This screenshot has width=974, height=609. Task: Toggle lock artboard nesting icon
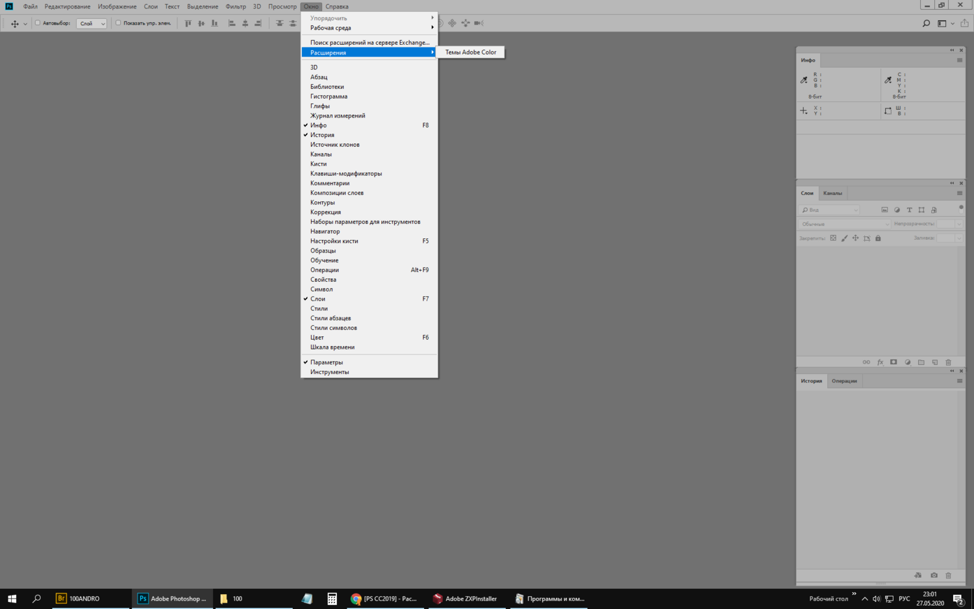click(867, 238)
